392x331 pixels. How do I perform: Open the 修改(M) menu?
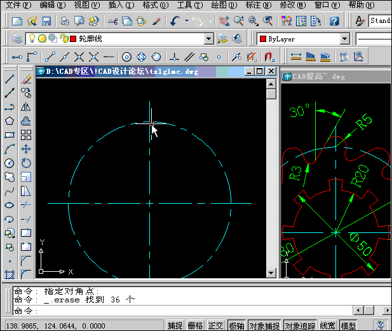(x=293, y=5)
